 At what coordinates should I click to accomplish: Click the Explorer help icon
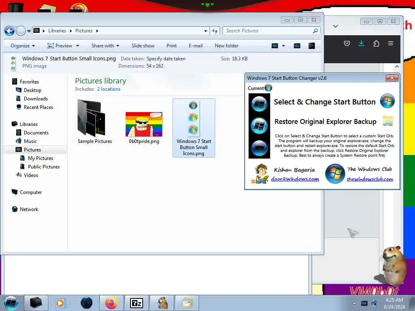coord(312,46)
